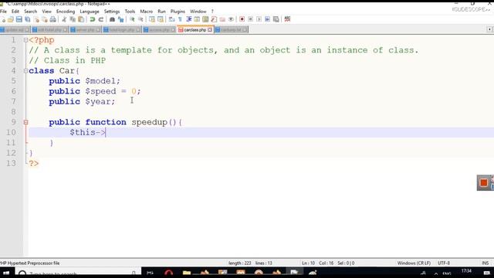Click the 'Ln : 10 Col : 16' status field
Screen dimensions: 494x278
317,263
